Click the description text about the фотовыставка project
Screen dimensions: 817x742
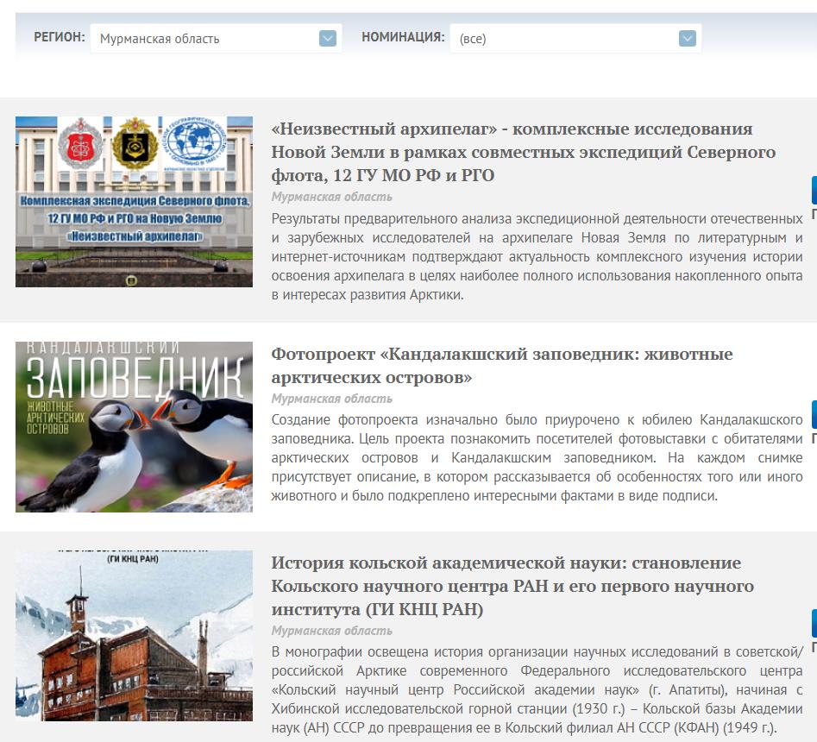[x=537, y=458]
